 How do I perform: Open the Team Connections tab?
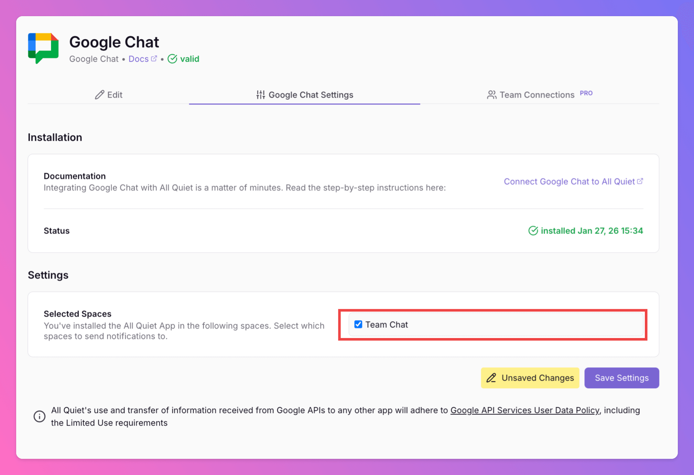[x=537, y=95]
